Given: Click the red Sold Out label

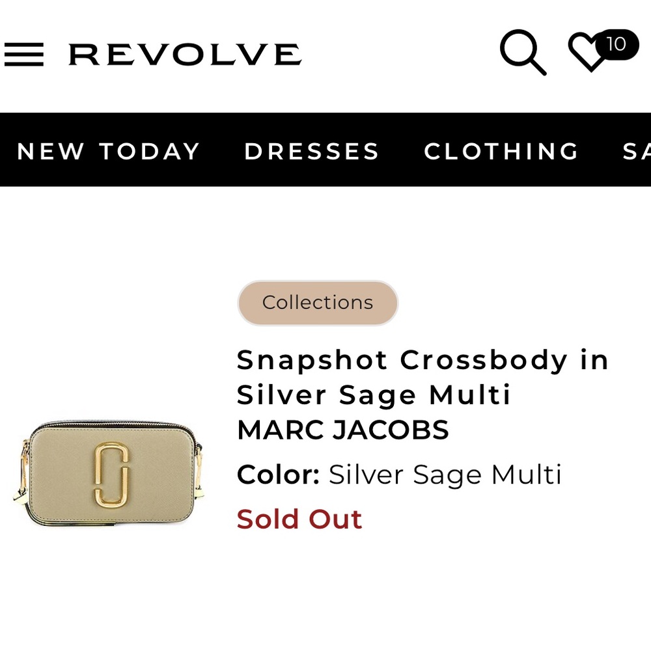Looking at the screenshot, I should tap(299, 519).
